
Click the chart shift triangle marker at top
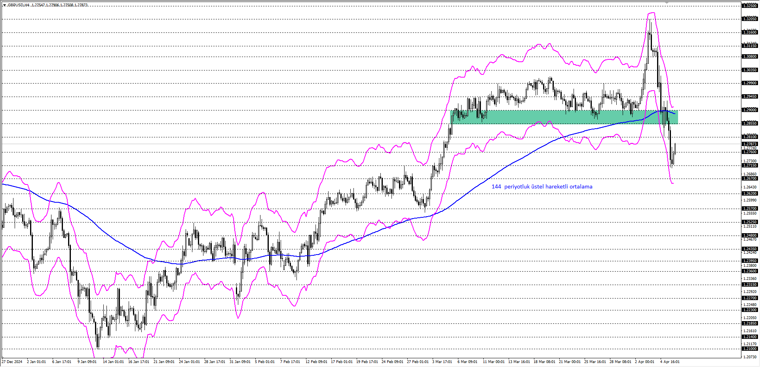tap(667, 3)
